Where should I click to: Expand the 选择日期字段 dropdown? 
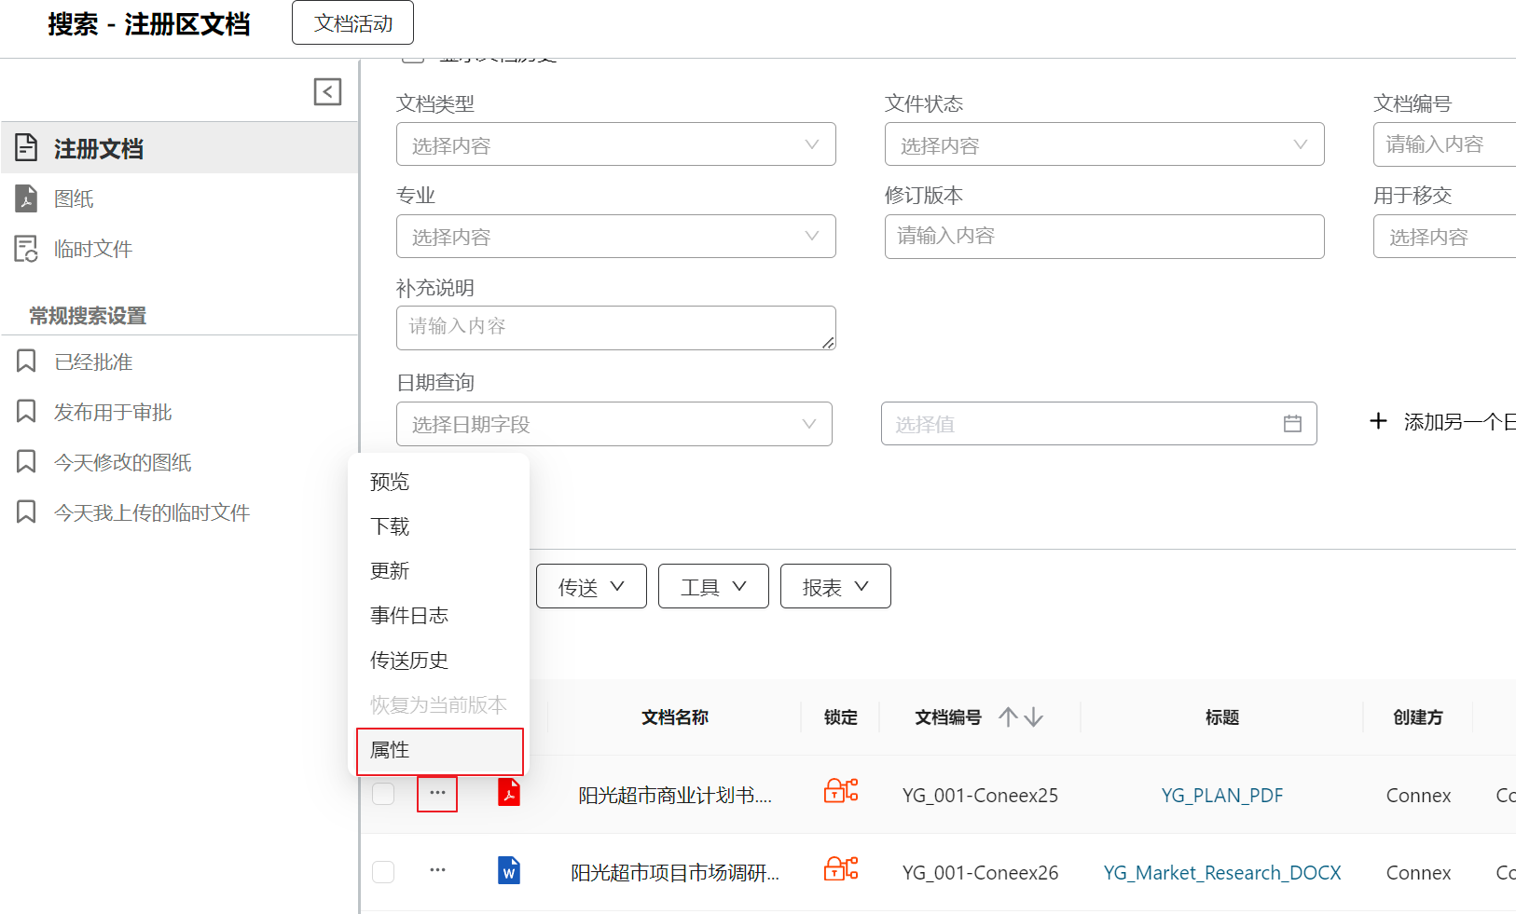tap(613, 424)
